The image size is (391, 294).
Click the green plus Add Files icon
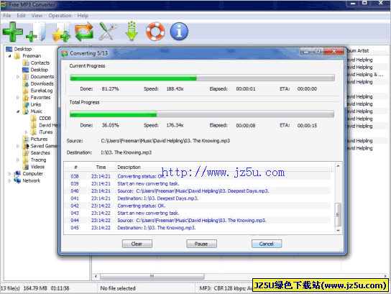13,32
